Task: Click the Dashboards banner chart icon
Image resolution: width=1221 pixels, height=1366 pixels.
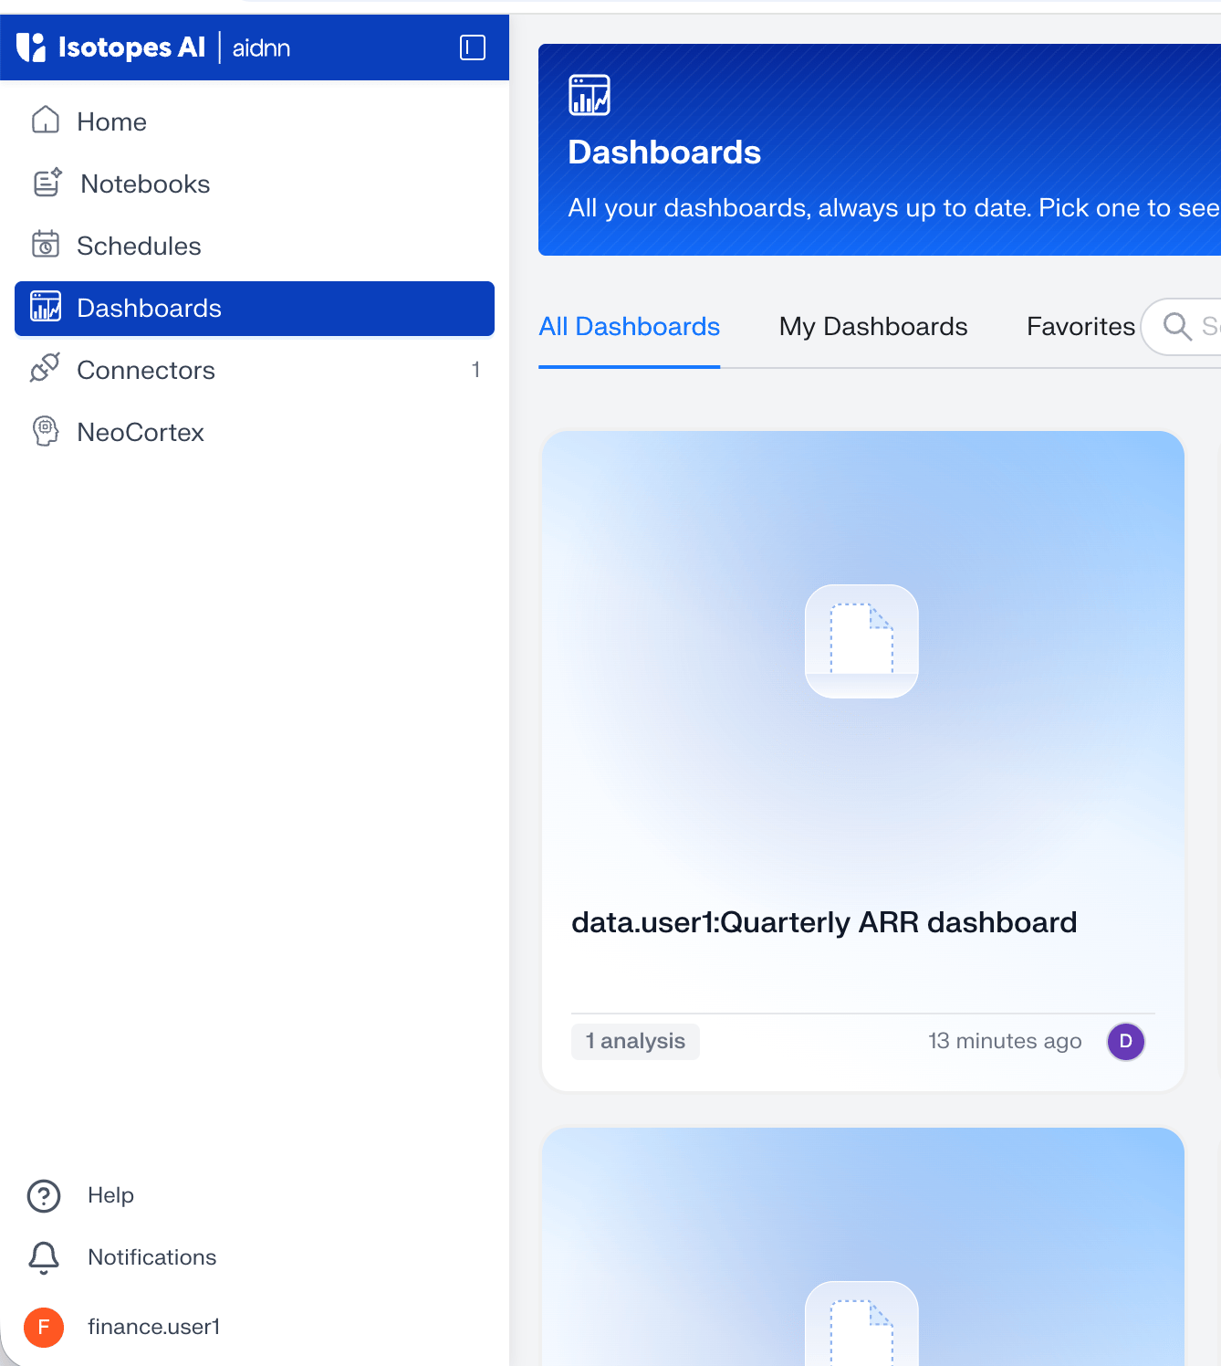Action: tap(590, 95)
